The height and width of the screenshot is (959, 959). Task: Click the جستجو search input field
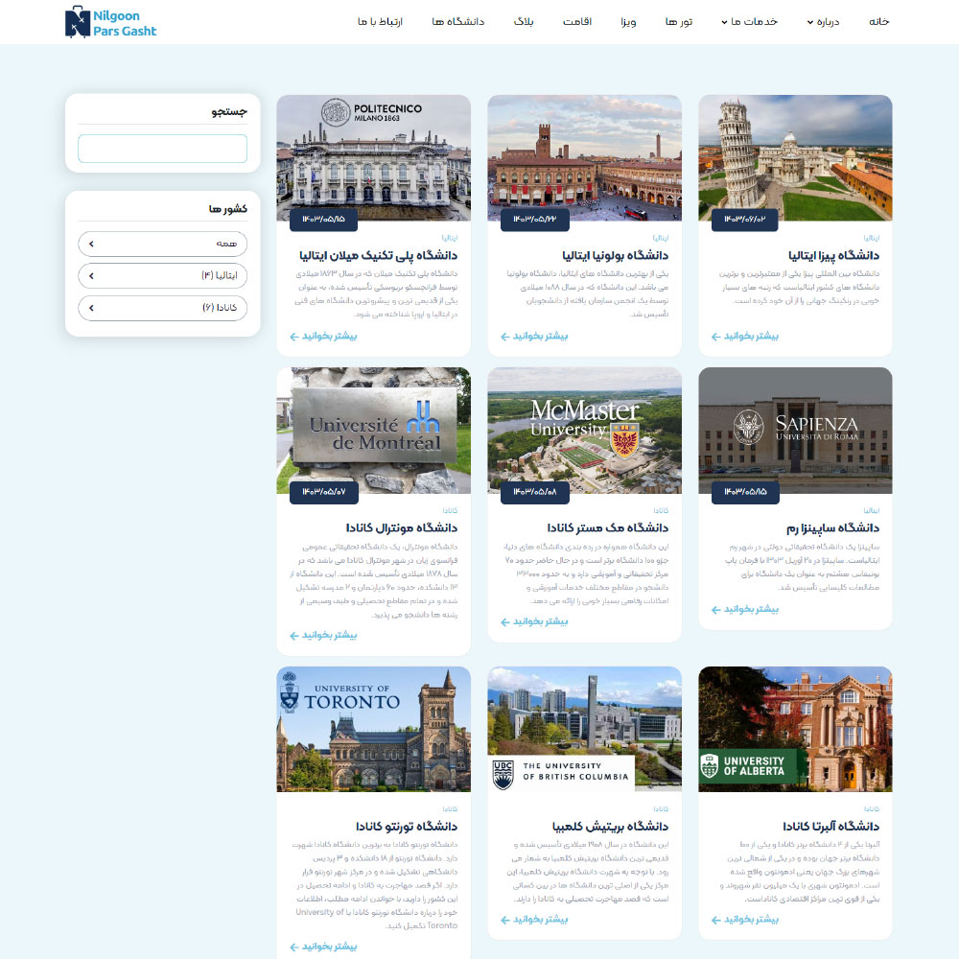[x=163, y=149]
